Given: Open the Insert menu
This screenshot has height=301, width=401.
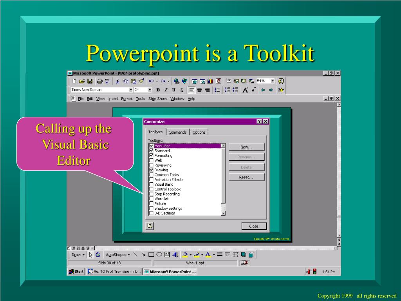Looking at the screenshot, I should pyautogui.click(x=113, y=99).
